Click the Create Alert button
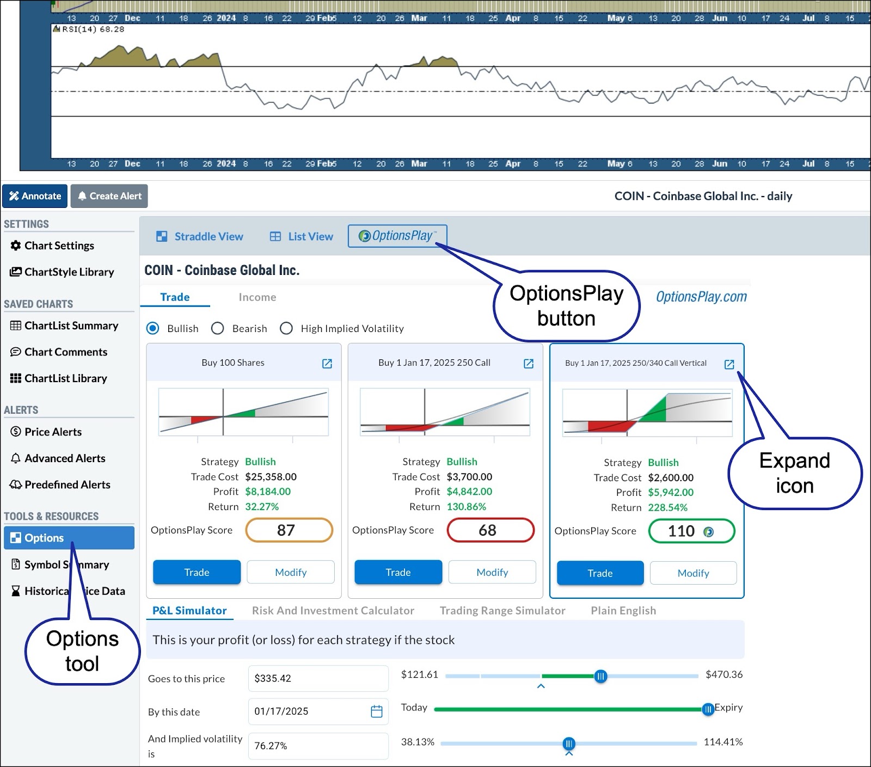The width and height of the screenshot is (871, 767). tap(109, 196)
